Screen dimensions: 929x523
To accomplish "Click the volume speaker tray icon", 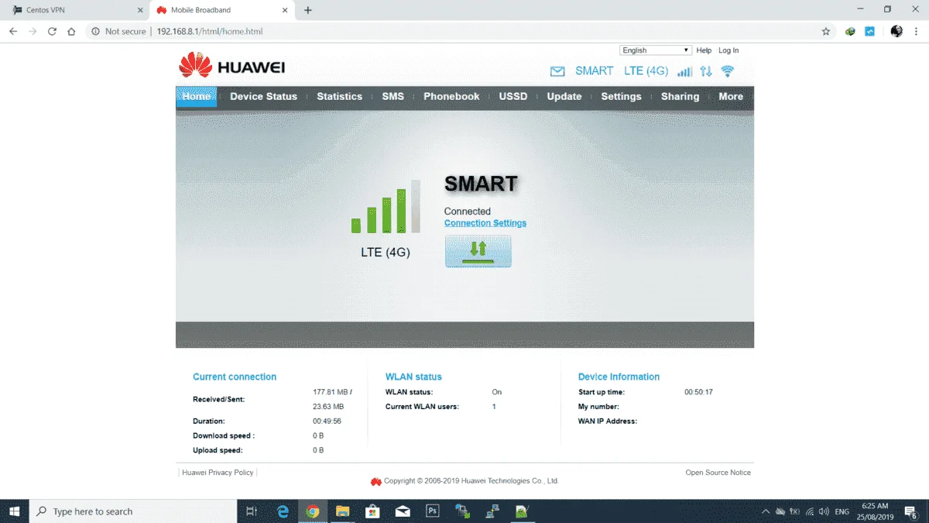I will click(x=824, y=511).
